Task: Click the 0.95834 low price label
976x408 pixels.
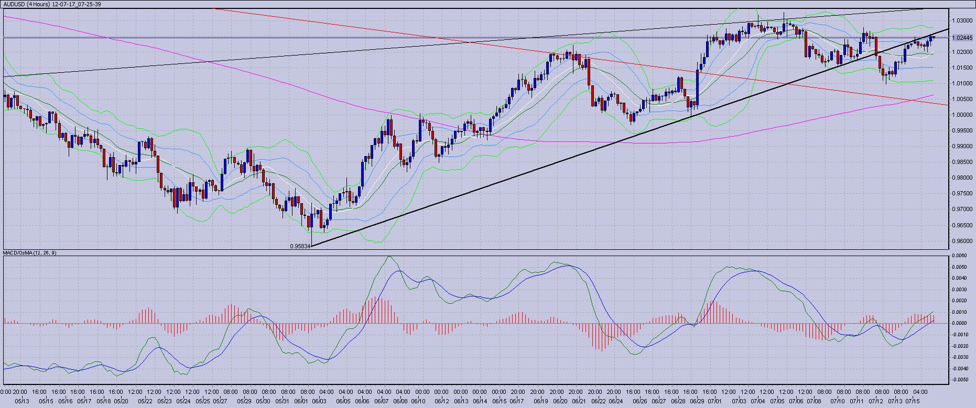Action: [300, 246]
